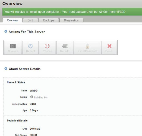Click arrow icon beside Cloud Server Details

(x=6, y=69)
